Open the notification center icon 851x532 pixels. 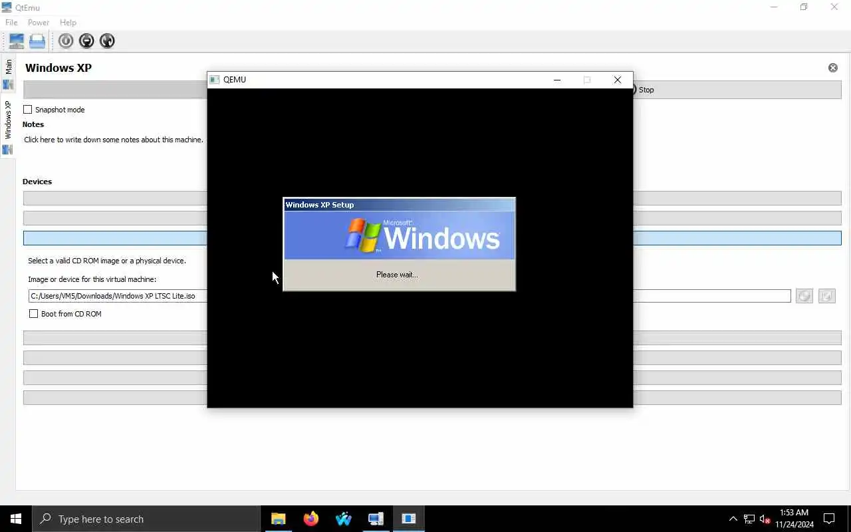coord(829,519)
